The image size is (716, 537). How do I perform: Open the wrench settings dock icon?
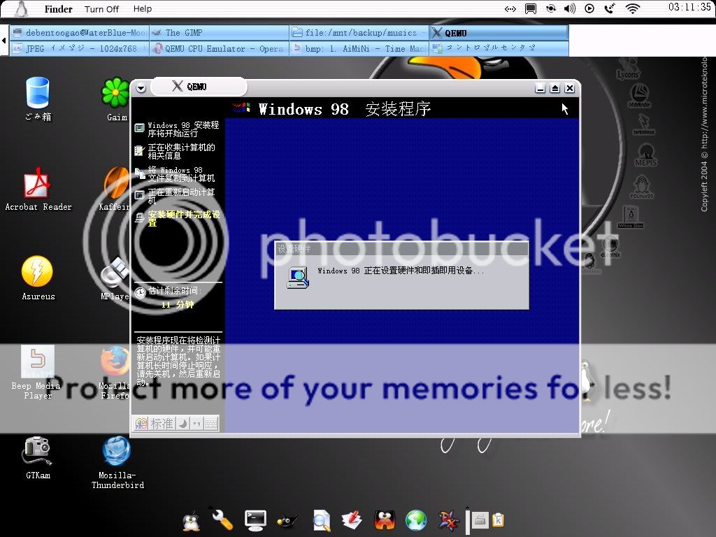222,520
